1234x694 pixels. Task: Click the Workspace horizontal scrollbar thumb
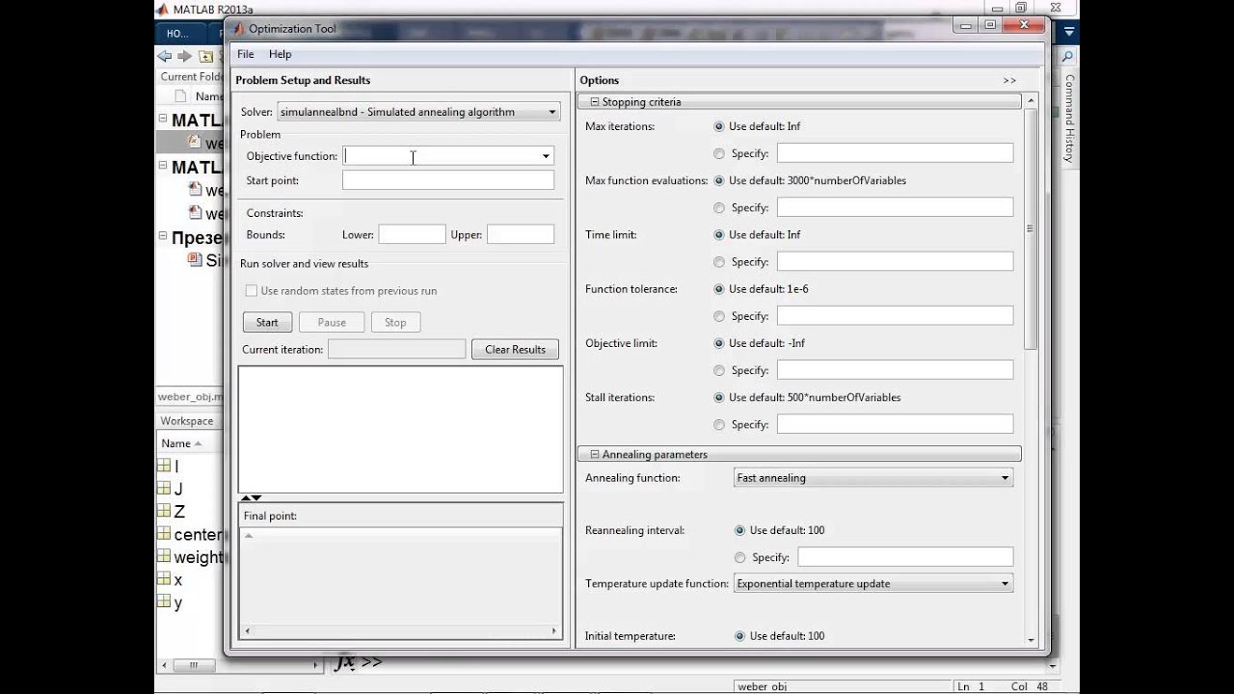[195, 665]
